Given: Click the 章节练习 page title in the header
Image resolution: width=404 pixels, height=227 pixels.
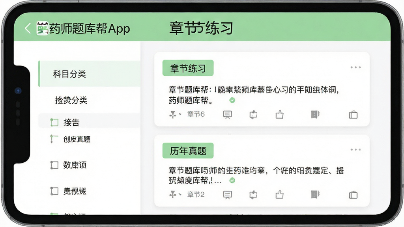Looking at the screenshot, I should (x=201, y=28).
